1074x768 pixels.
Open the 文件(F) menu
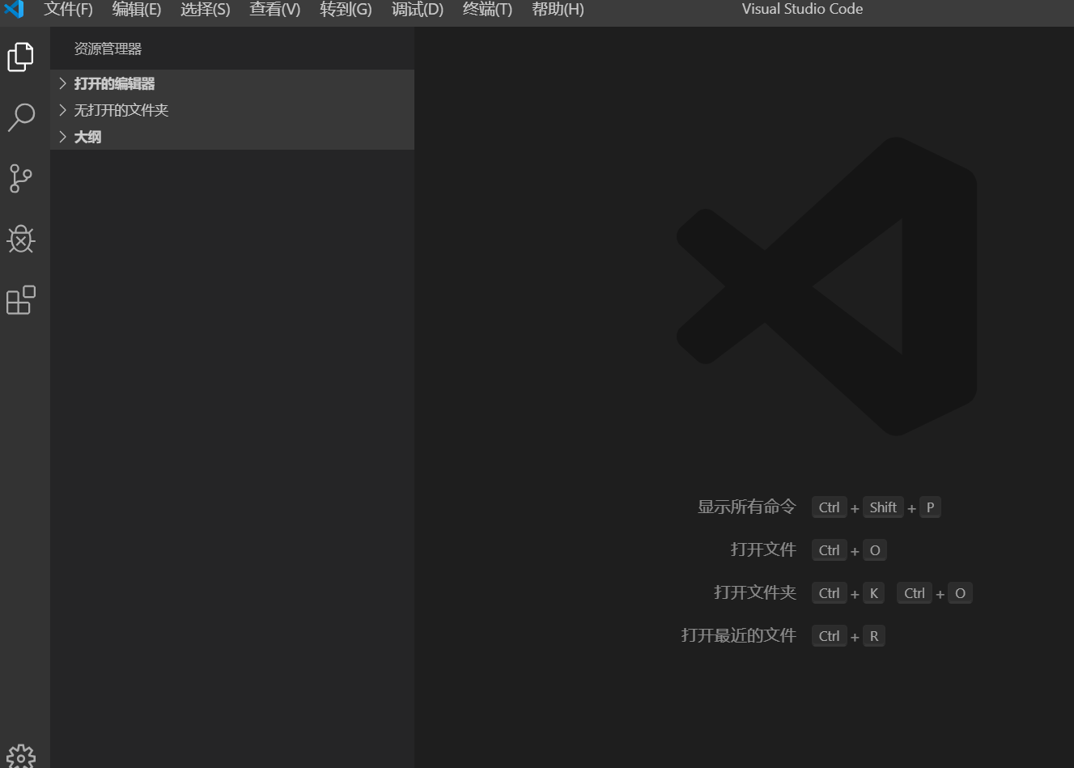click(68, 10)
